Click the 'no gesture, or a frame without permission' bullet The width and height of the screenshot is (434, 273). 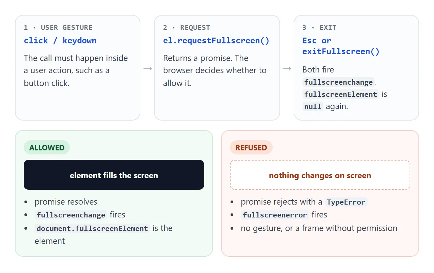[319, 228]
